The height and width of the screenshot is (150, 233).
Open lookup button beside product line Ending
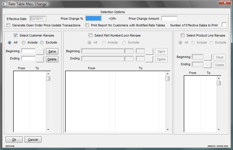208,65
